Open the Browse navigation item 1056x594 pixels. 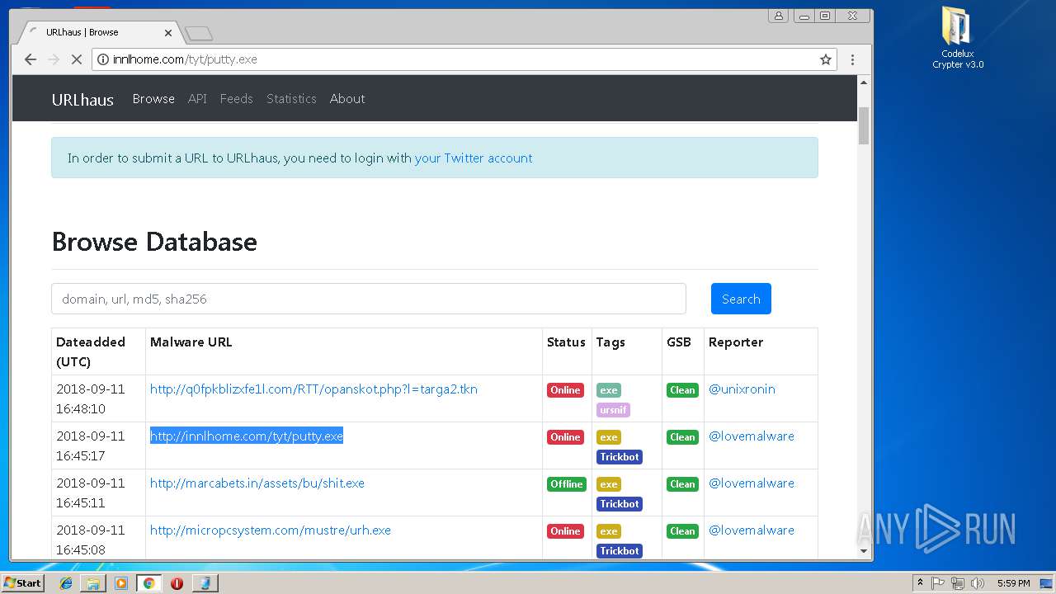point(153,99)
